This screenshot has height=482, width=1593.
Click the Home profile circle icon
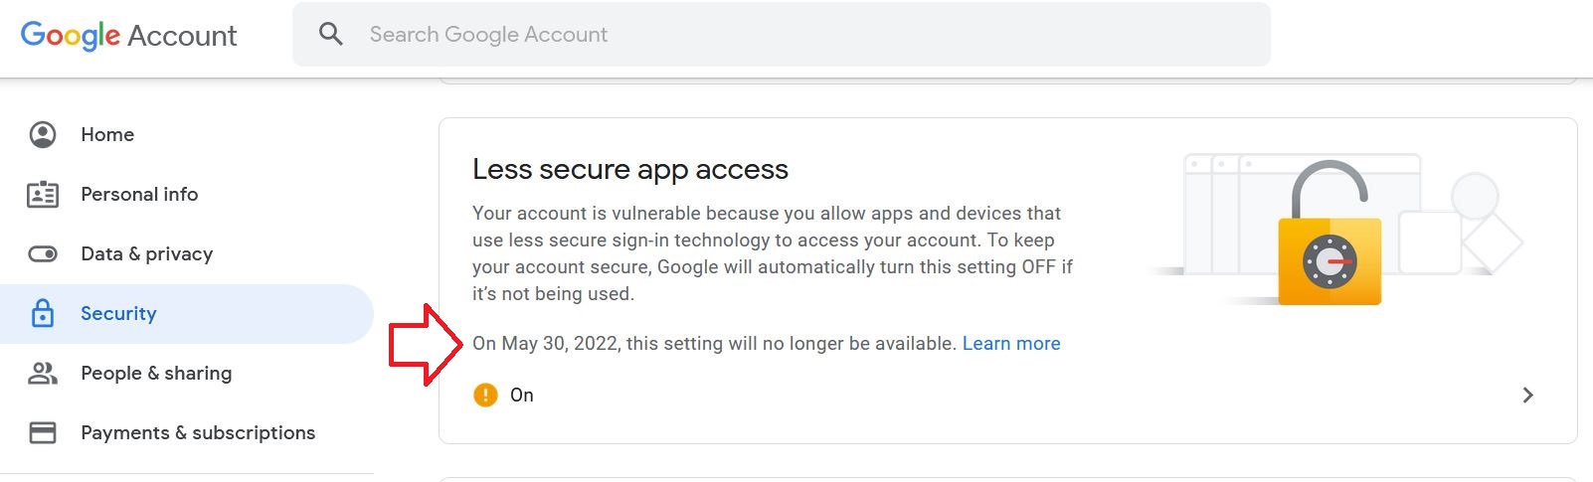[x=43, y=134]
